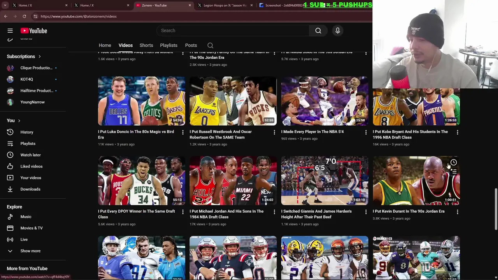
Task: Click the YouTube logo
Action: [x=34, y=31]
